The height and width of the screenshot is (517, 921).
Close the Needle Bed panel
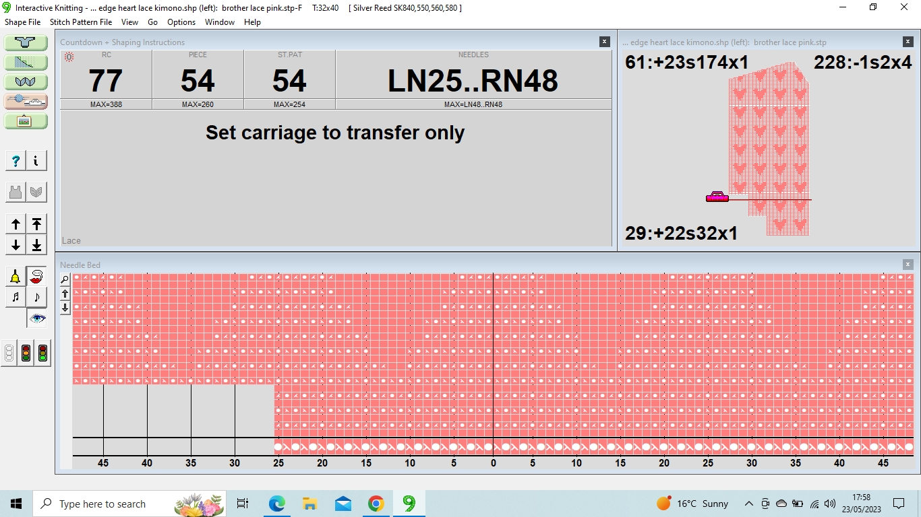[908, 265]
